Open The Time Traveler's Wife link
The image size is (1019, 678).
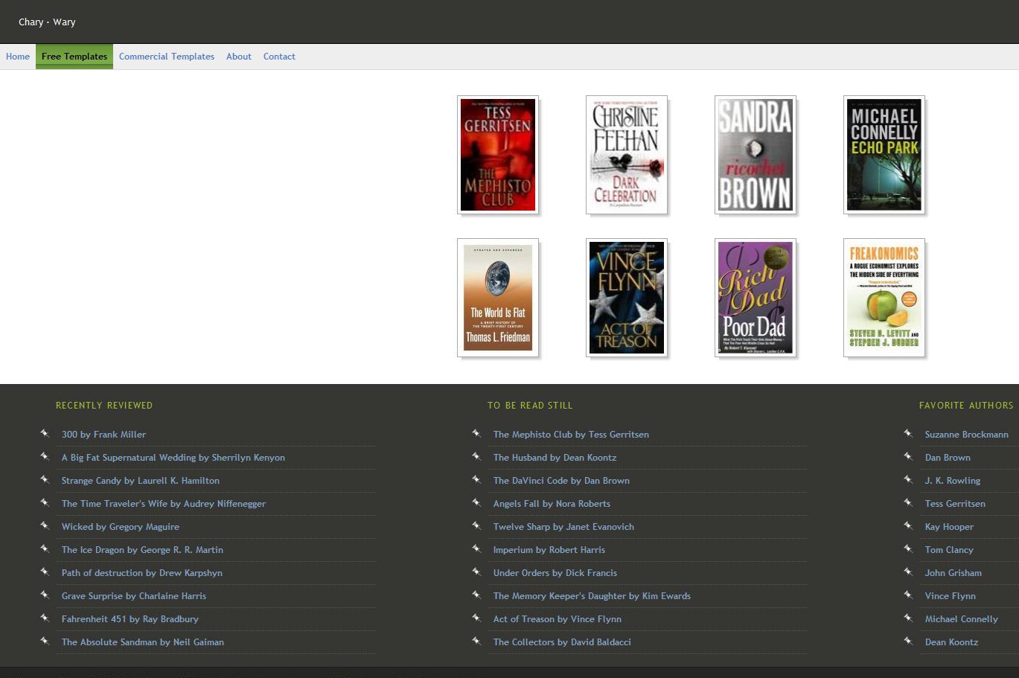click(164, 504)
